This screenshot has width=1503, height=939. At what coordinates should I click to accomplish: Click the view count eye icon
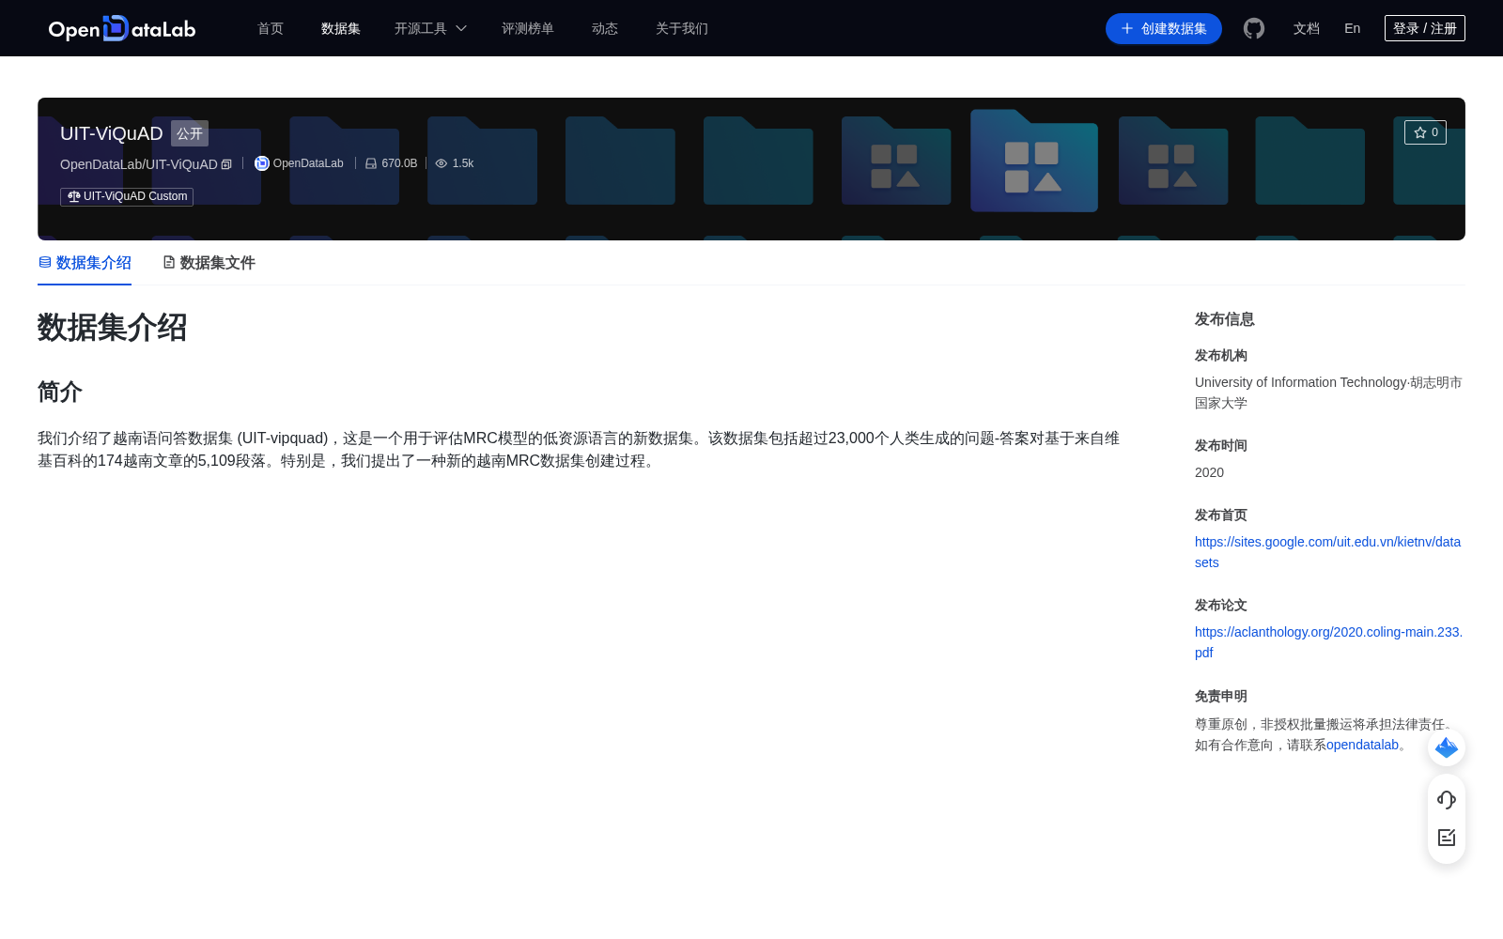pyautogui.click(x=442, y=163)
